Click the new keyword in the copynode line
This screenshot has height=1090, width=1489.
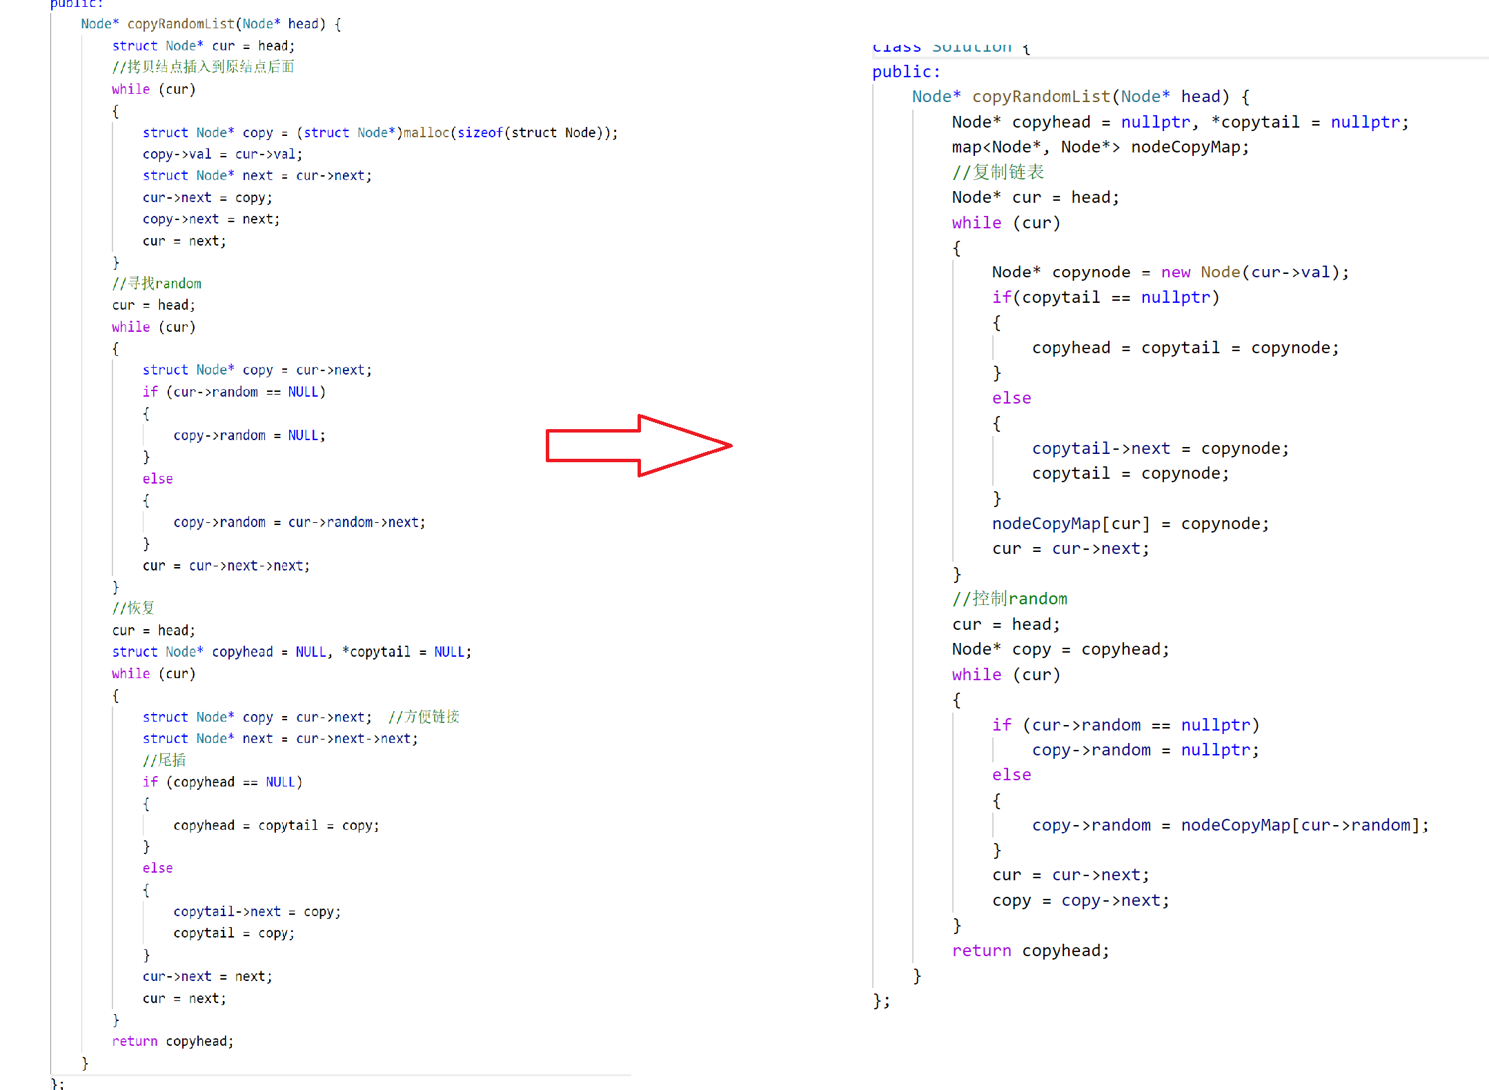tap(1175, 272)
